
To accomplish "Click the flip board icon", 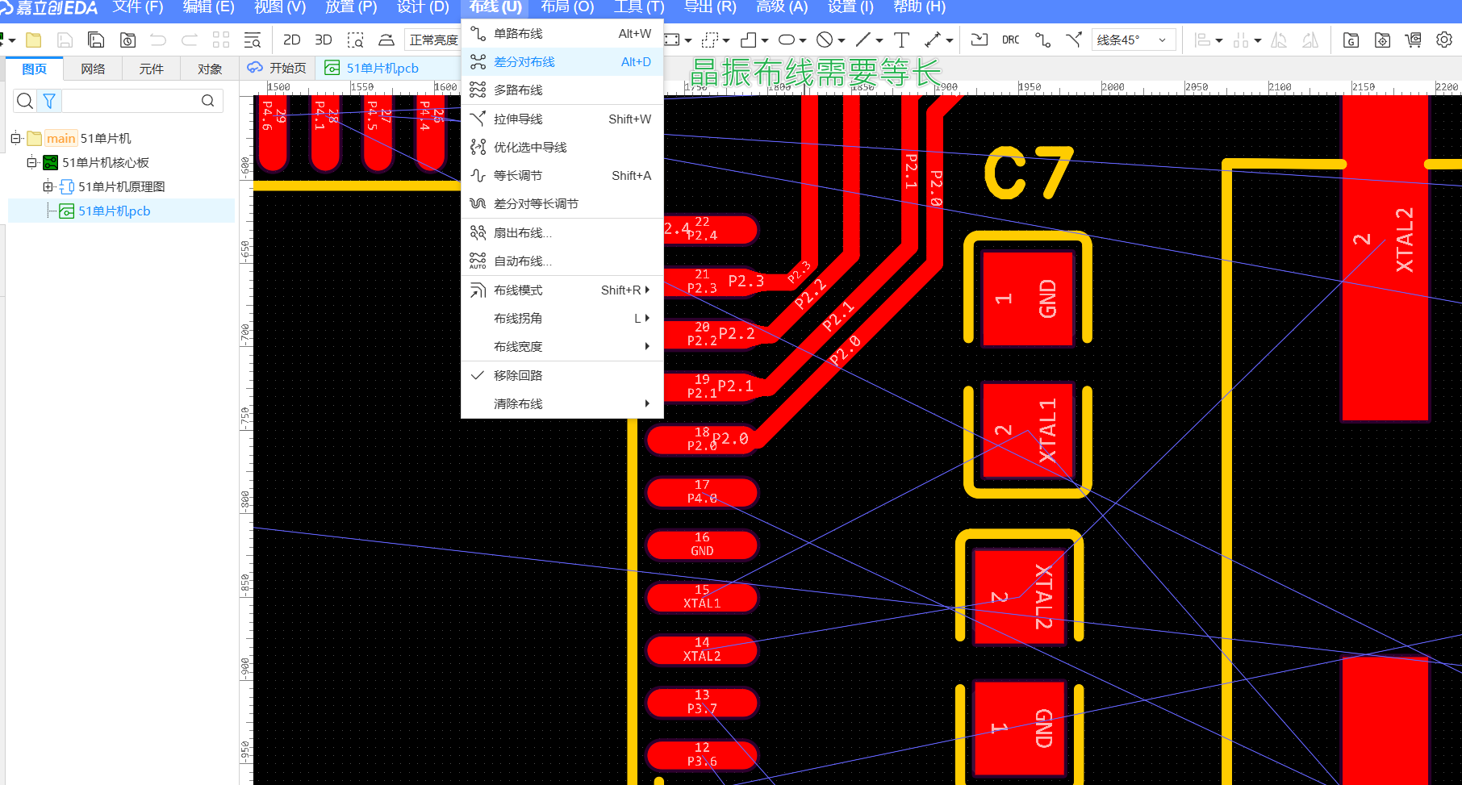I will point(386,40).
